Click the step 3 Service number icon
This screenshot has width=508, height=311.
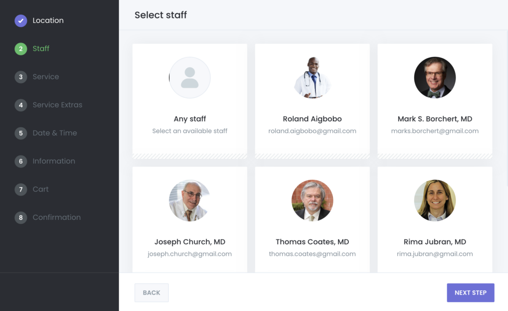pyautogui.click(x=20, y=77)
